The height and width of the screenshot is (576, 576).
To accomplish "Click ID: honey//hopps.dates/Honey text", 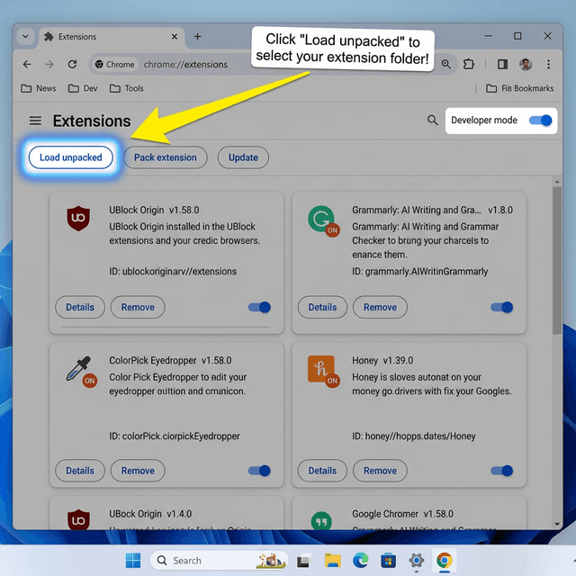I will click(x=414, y=436).
